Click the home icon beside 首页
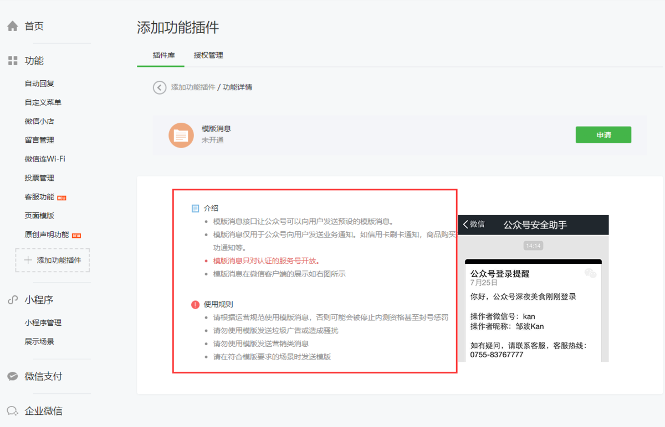Image resolution: width=665 pixels, height=427 pixels. click(x=13, y=26)
